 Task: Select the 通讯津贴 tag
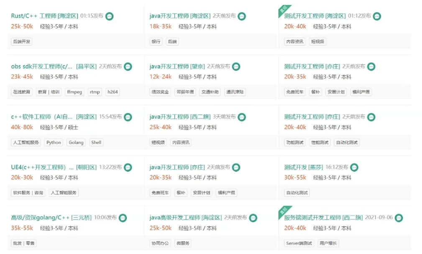tap(235, 92)
